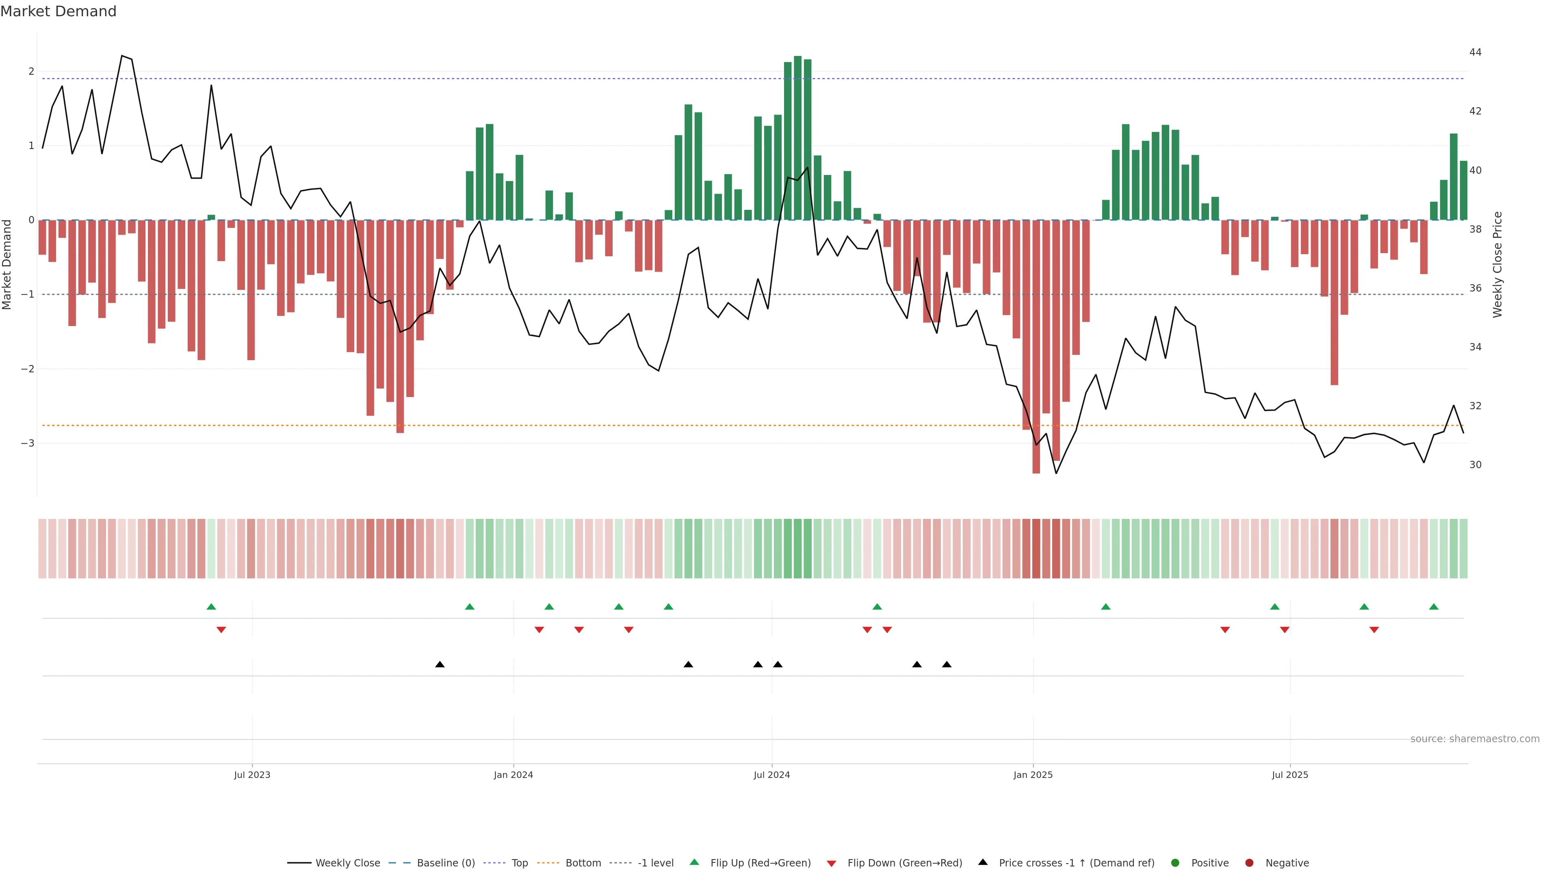Click Flip Down red triangle legend icon
Viewport: 1560px width, 877px height.
pyautogui.click(x=832, y=863)
